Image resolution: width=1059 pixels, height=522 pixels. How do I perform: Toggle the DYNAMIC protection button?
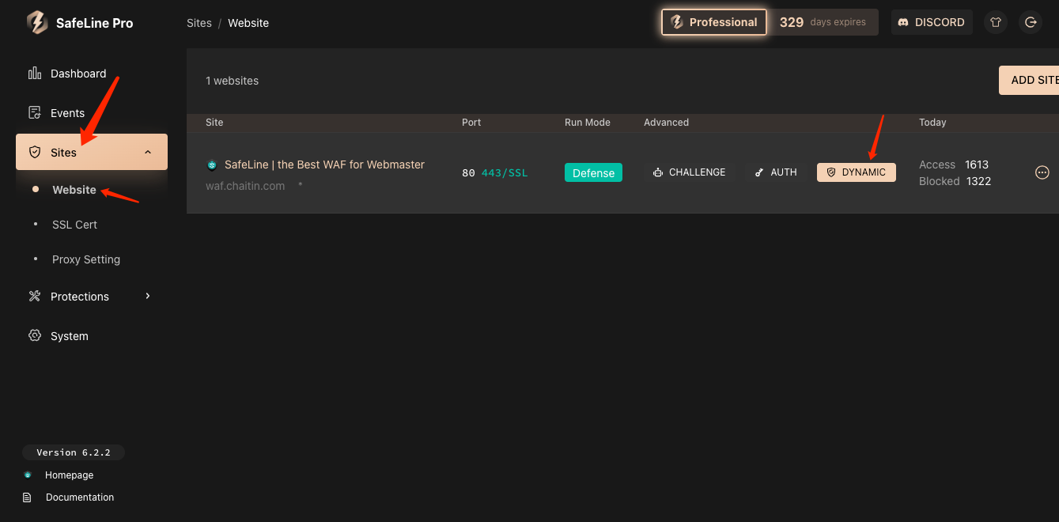857,172
